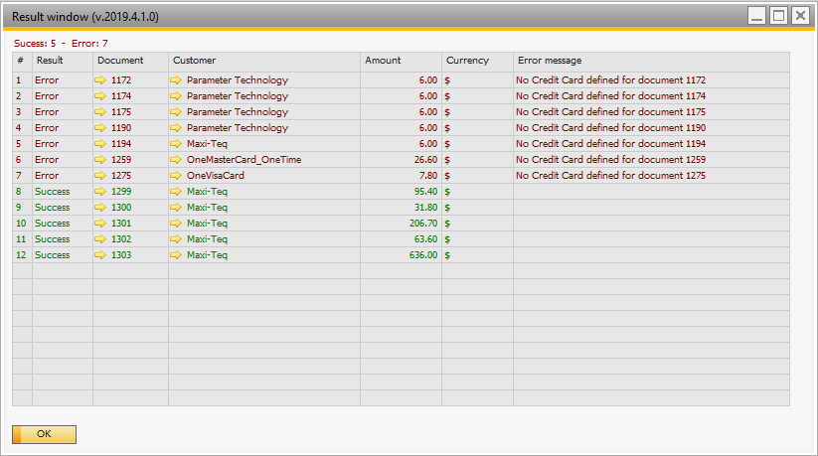Click amount 31.80 cell
Image resolution: width=818 pixels, height=456 pixels.
click(402, 208)
